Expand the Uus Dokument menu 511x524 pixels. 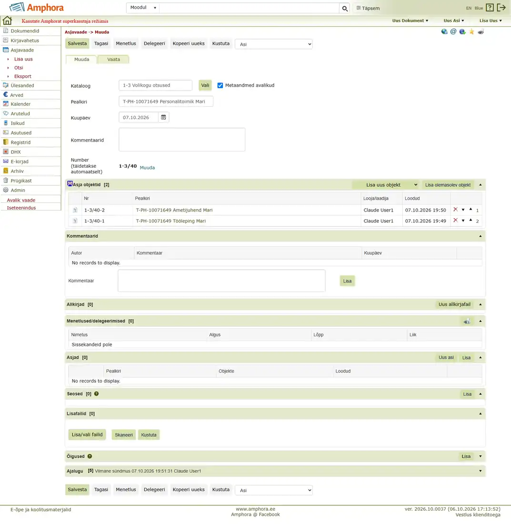coord(410,20)
